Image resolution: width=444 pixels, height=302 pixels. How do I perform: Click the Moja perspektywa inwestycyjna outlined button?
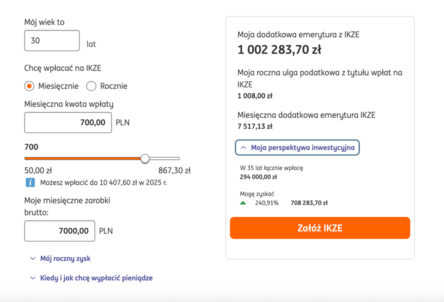(x=297, y=147)
